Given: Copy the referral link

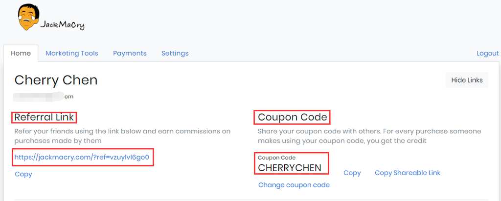Looking at the screenshot, I should click(x=23, y=174).
